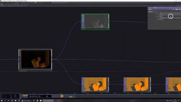181x102 pixels.
Task: Step back one frame
Action: coord(65,96)
